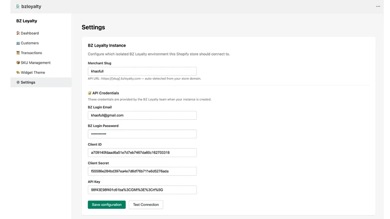Image resolution: width=390 pixels, height=219 pixels.
Task: Click the Widget Theme palette icon
Action: [18, 73]
